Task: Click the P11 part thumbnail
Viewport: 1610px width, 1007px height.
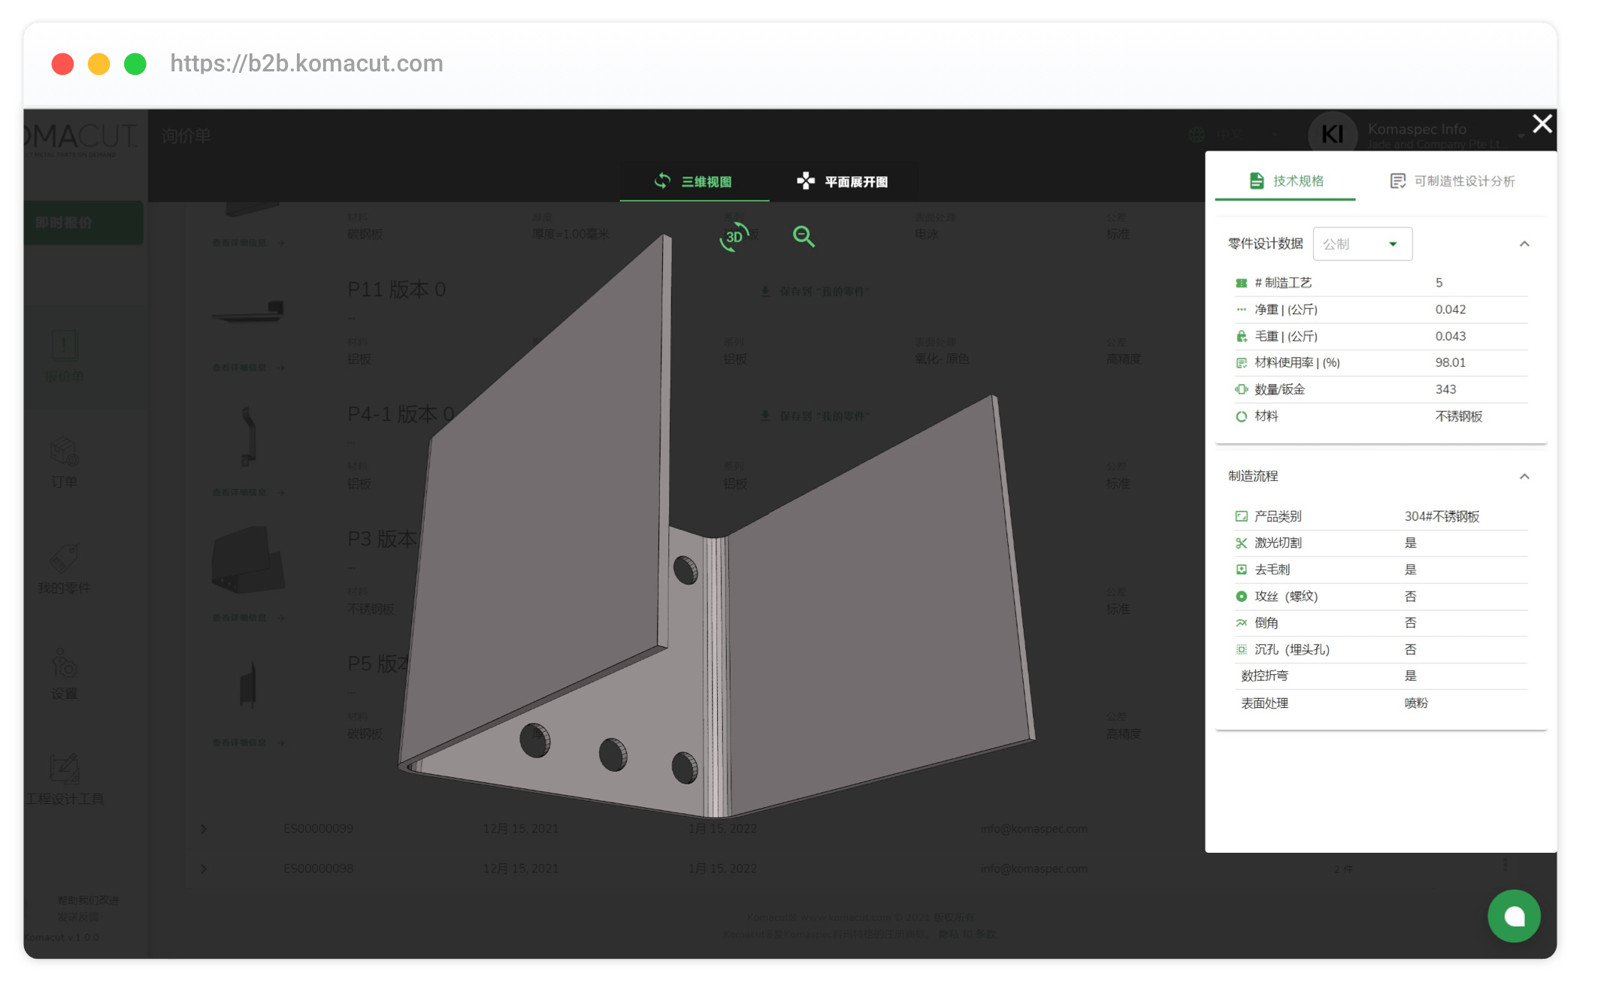Action: tap(247, 312)
